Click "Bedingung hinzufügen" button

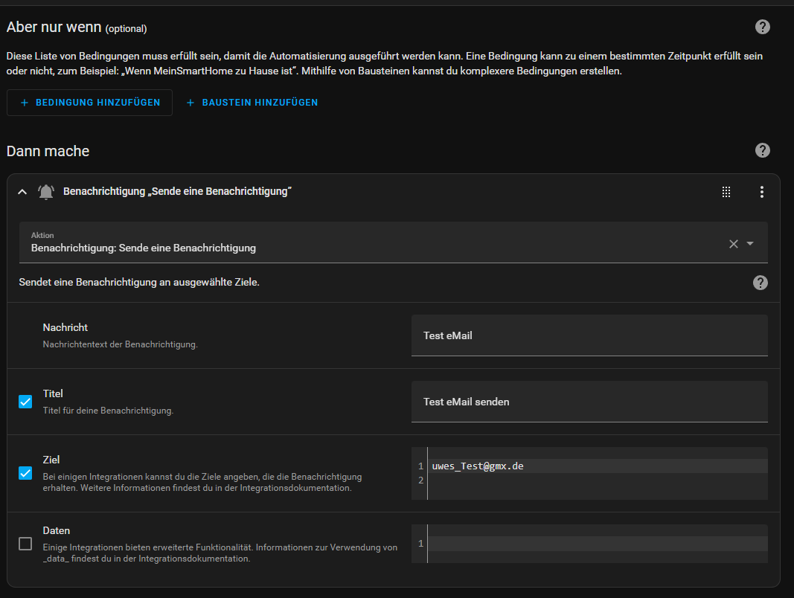point(89,103)
